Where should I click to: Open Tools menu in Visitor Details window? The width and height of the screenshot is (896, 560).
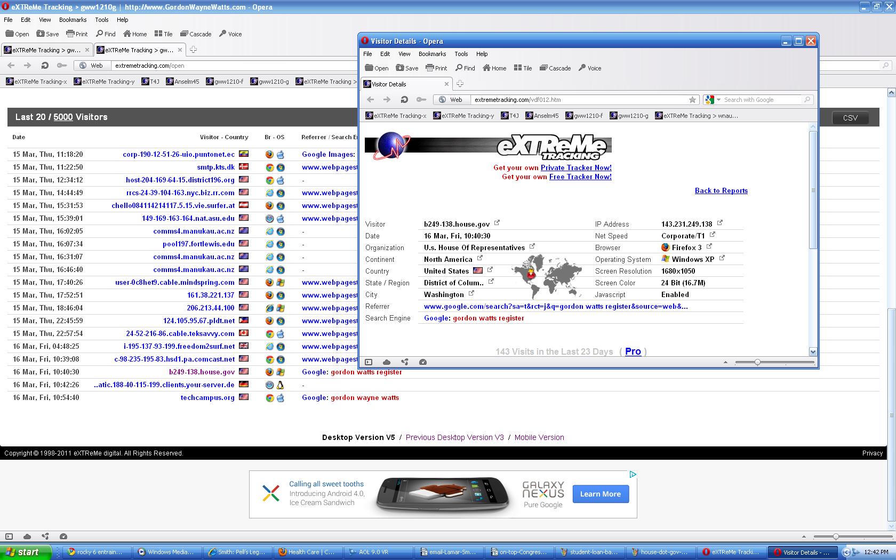461,54
